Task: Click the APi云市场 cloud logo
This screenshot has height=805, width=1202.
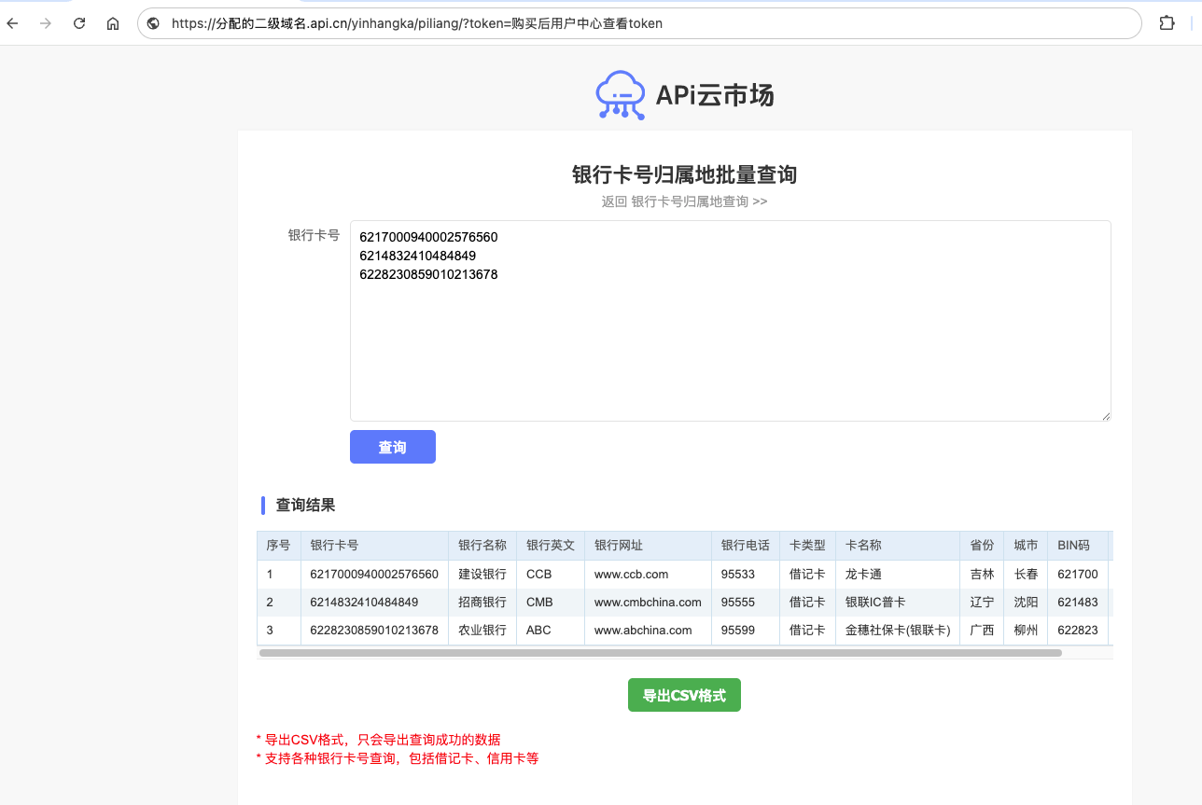Action: point(621,95)
